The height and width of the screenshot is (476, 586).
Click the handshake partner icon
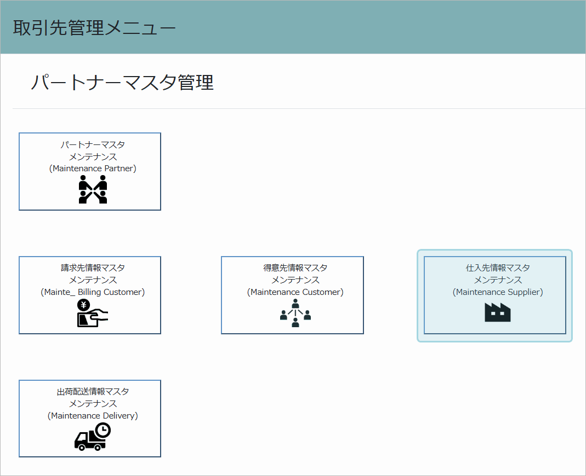pos(93,189)
